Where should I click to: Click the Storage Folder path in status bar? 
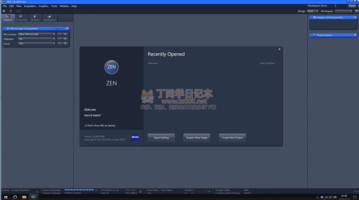[228, 193]
